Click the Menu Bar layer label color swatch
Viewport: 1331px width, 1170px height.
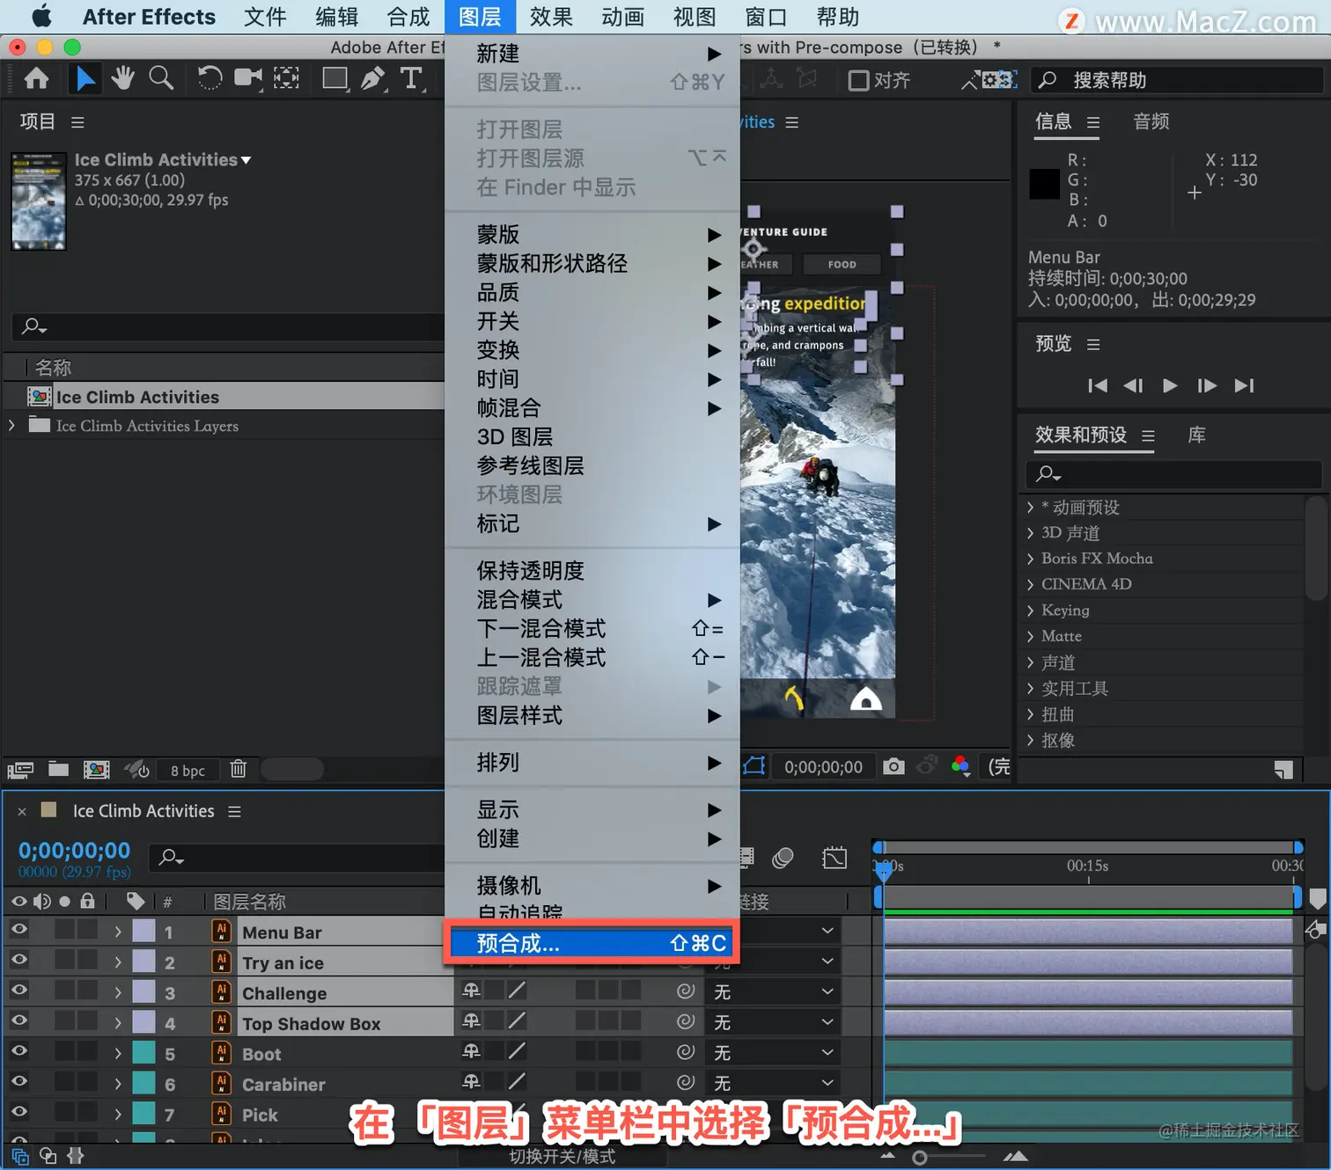click(x=143, y=931)
